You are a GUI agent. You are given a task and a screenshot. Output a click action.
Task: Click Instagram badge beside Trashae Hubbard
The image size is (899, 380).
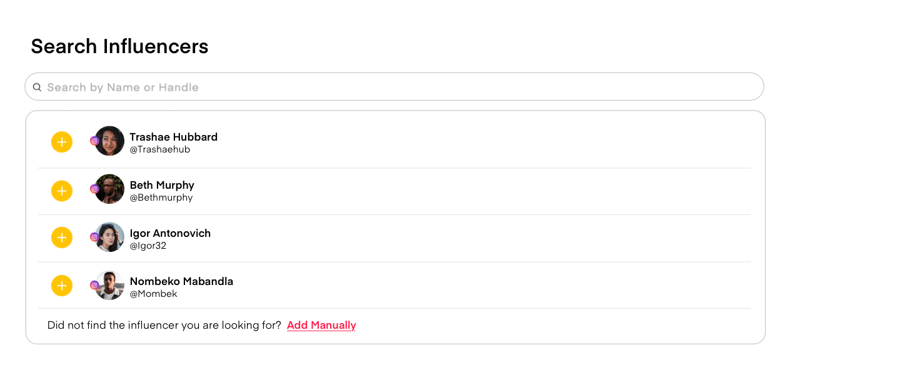pyautogui.click(x=94, y=141)
